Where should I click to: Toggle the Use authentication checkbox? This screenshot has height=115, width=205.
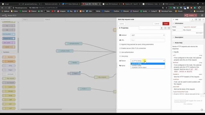(x=120, y=52)
